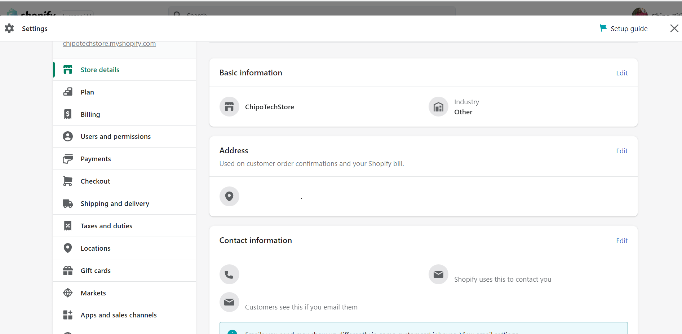Open the Plan settings page
The width and height of the screenshot is (682, 334).
[x=124, y=92]
